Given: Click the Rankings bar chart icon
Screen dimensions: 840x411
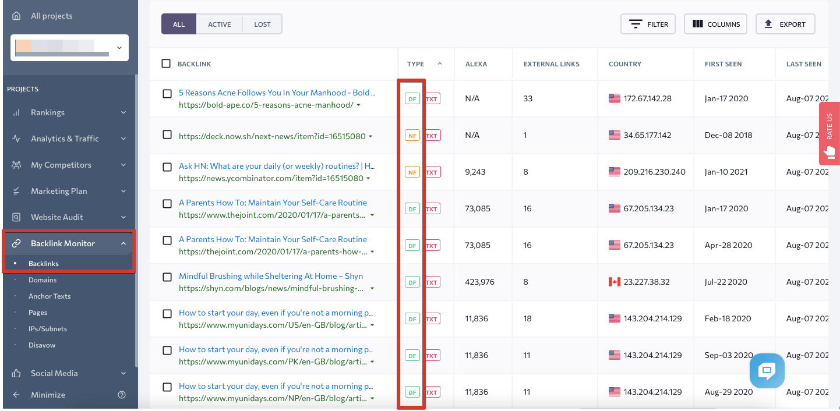Looking at the screenshot, I should 17,112.
